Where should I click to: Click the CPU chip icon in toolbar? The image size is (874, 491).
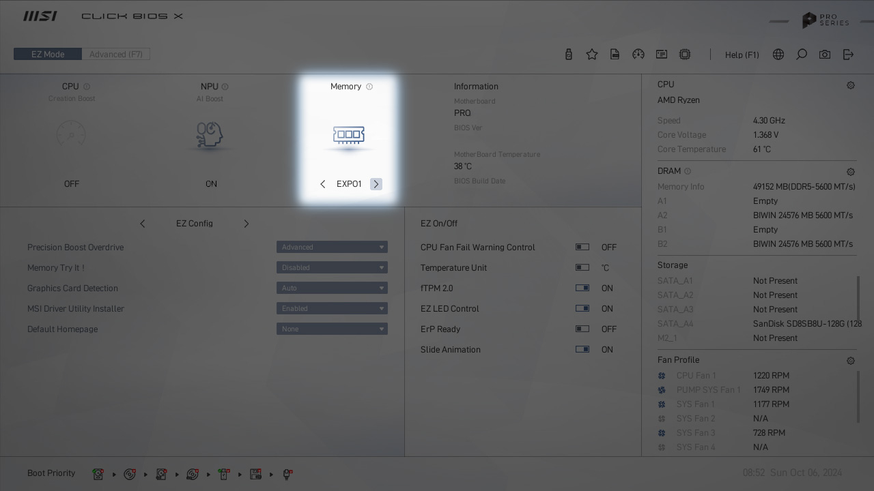[685, 55]
